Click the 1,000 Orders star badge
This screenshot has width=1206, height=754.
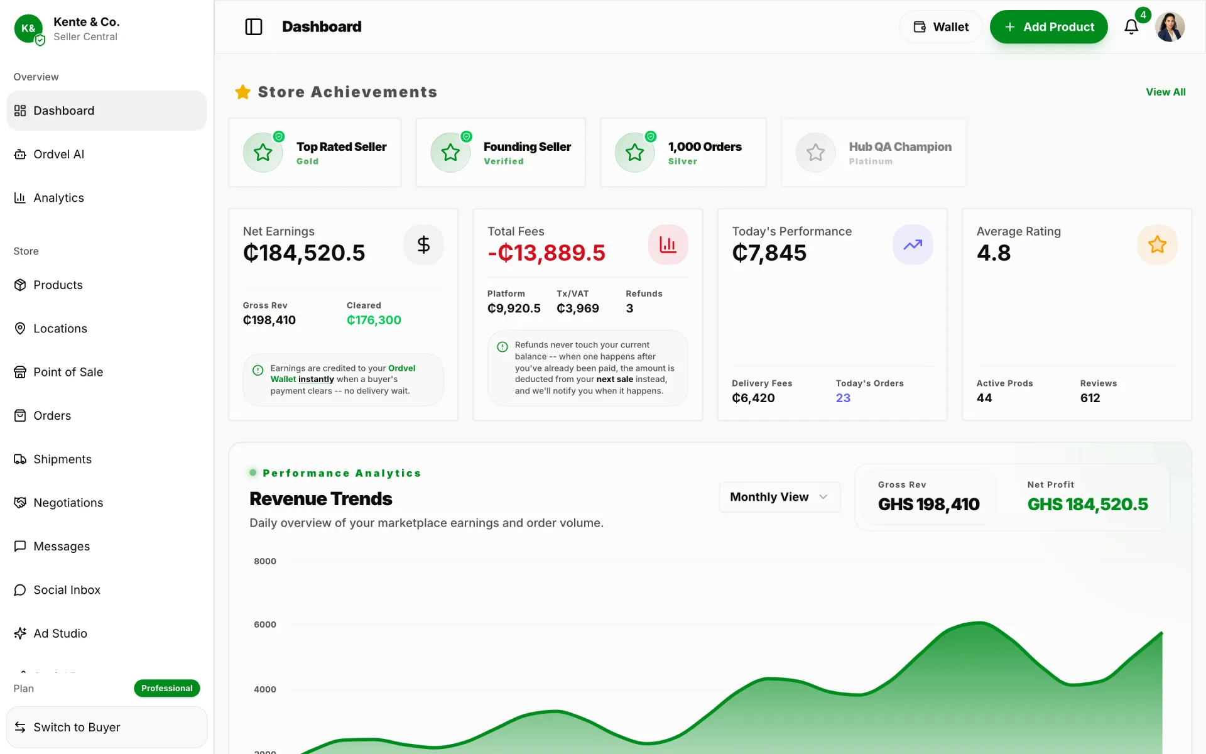point(634,152)
